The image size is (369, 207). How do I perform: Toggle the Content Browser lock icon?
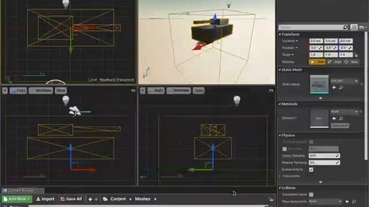coord(271,200)
